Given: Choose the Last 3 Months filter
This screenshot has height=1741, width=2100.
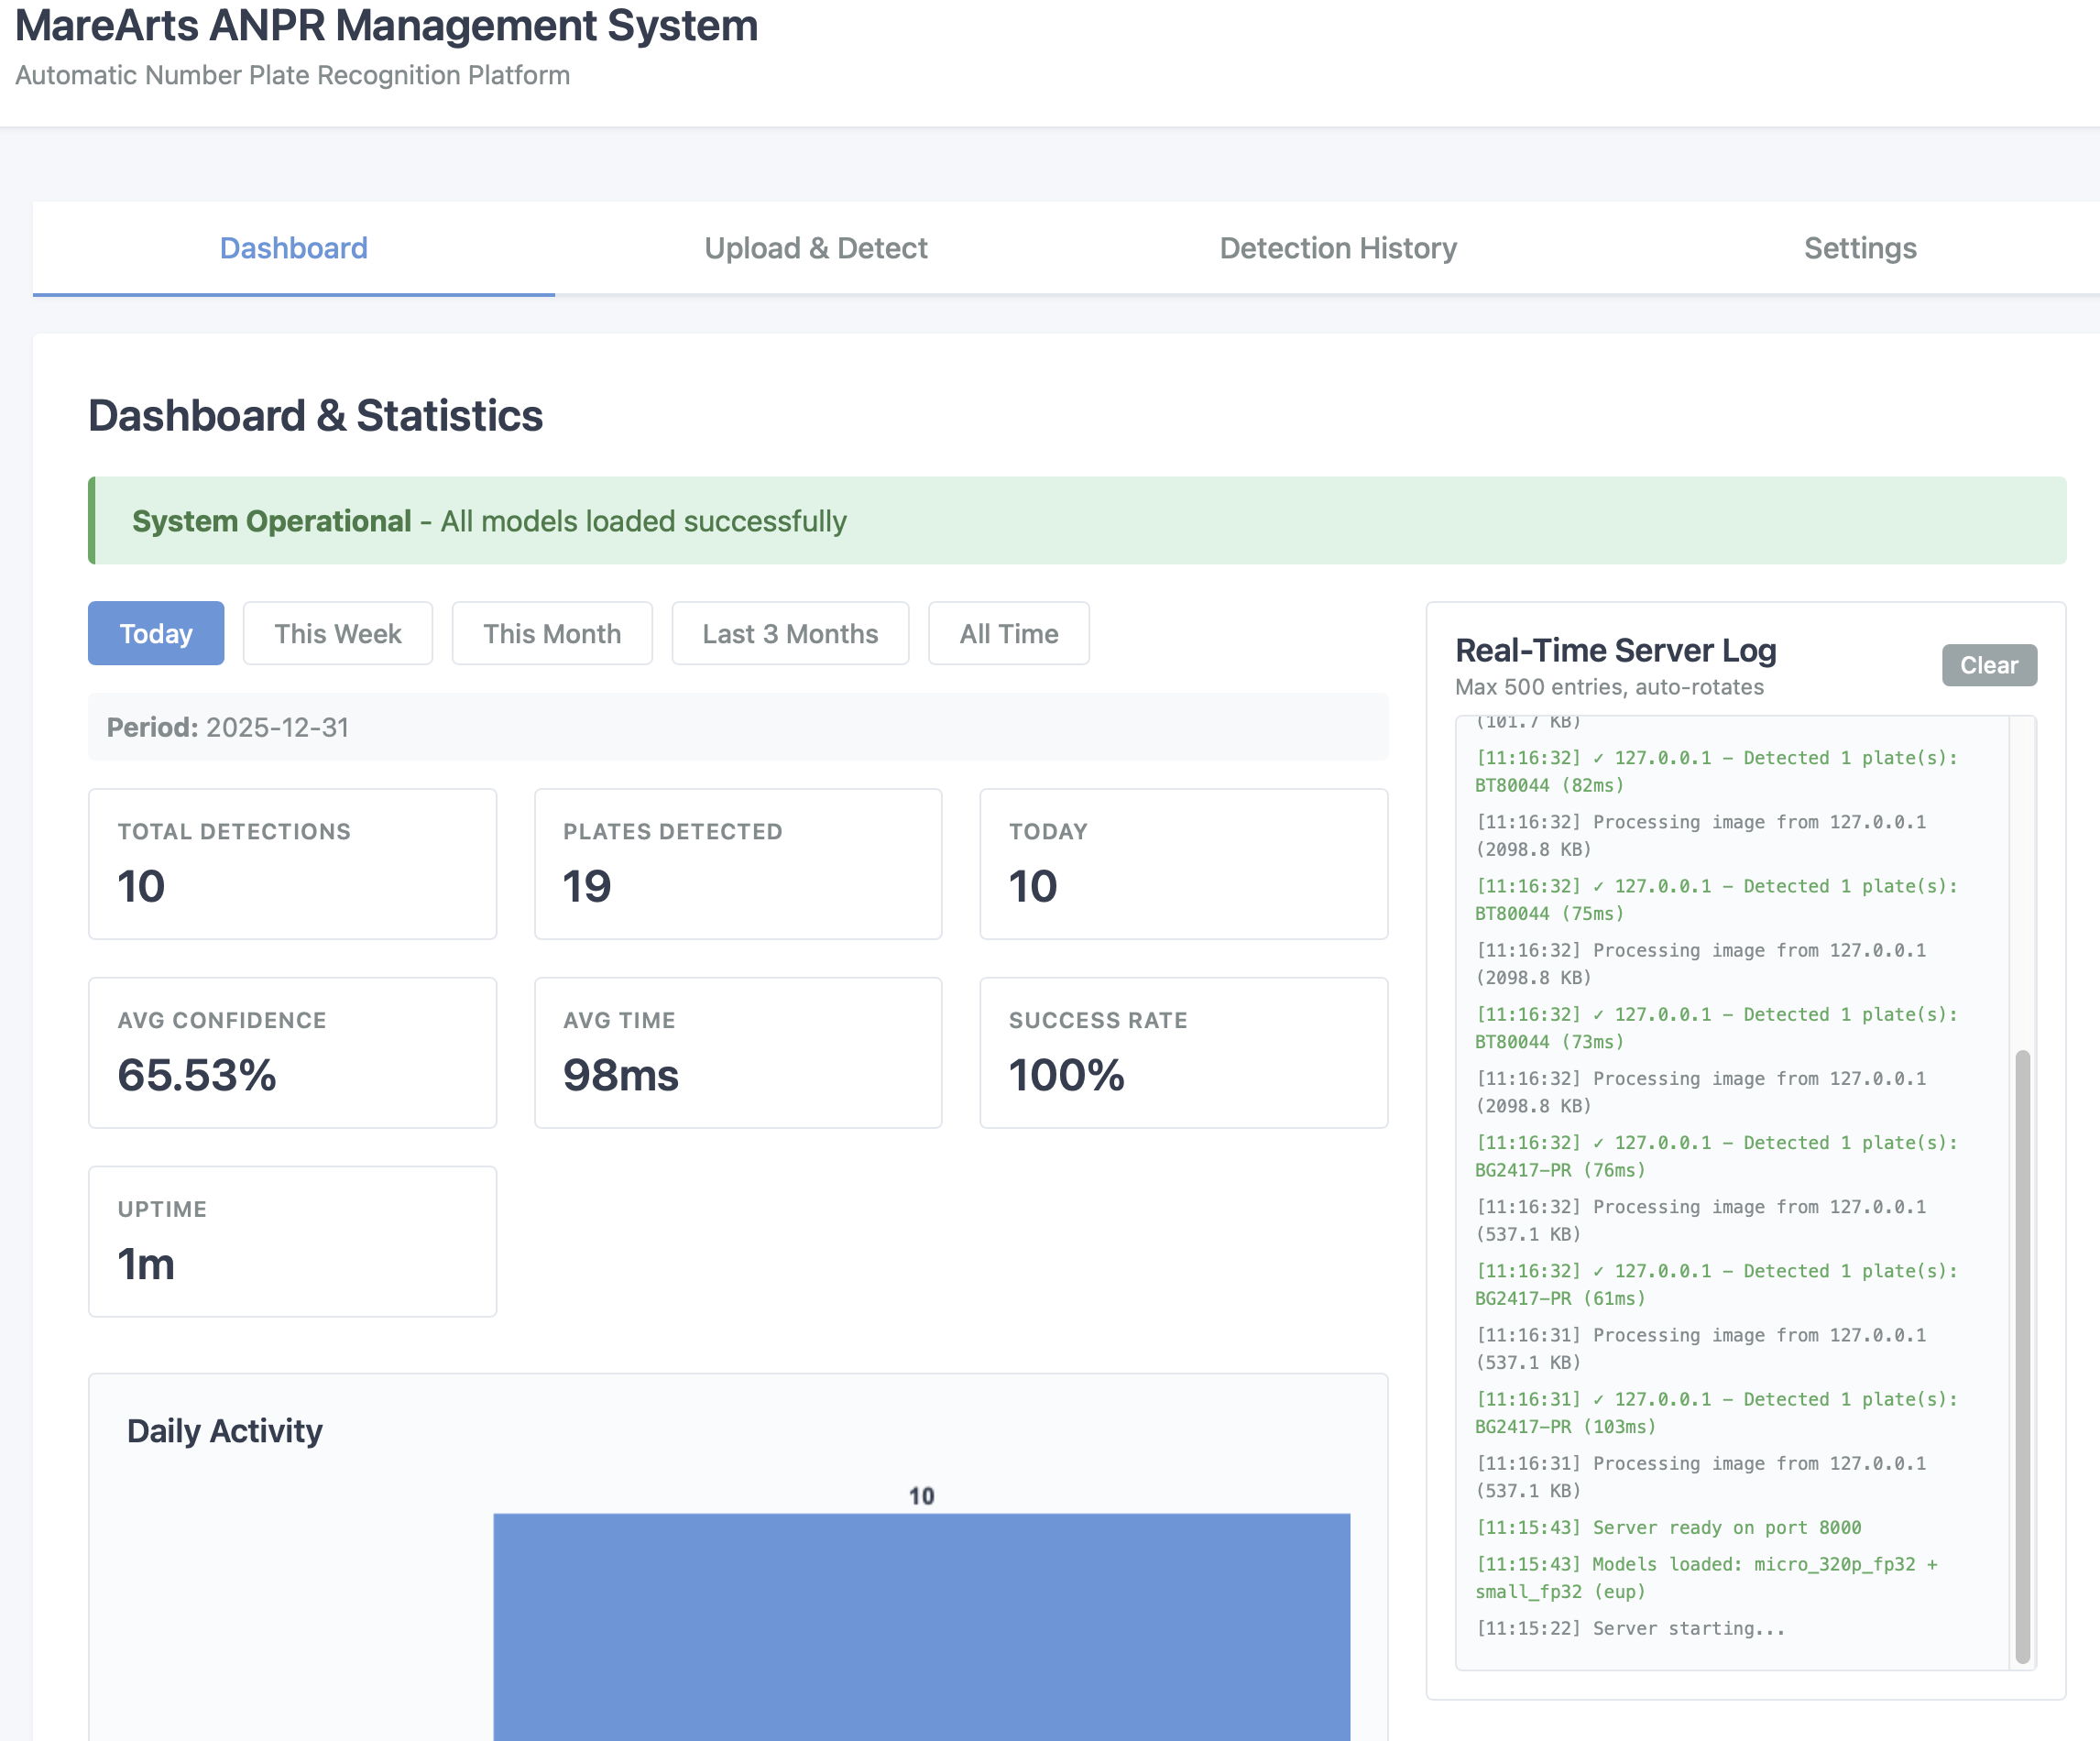Looking at the screenshot, I should tap(790, 633).
